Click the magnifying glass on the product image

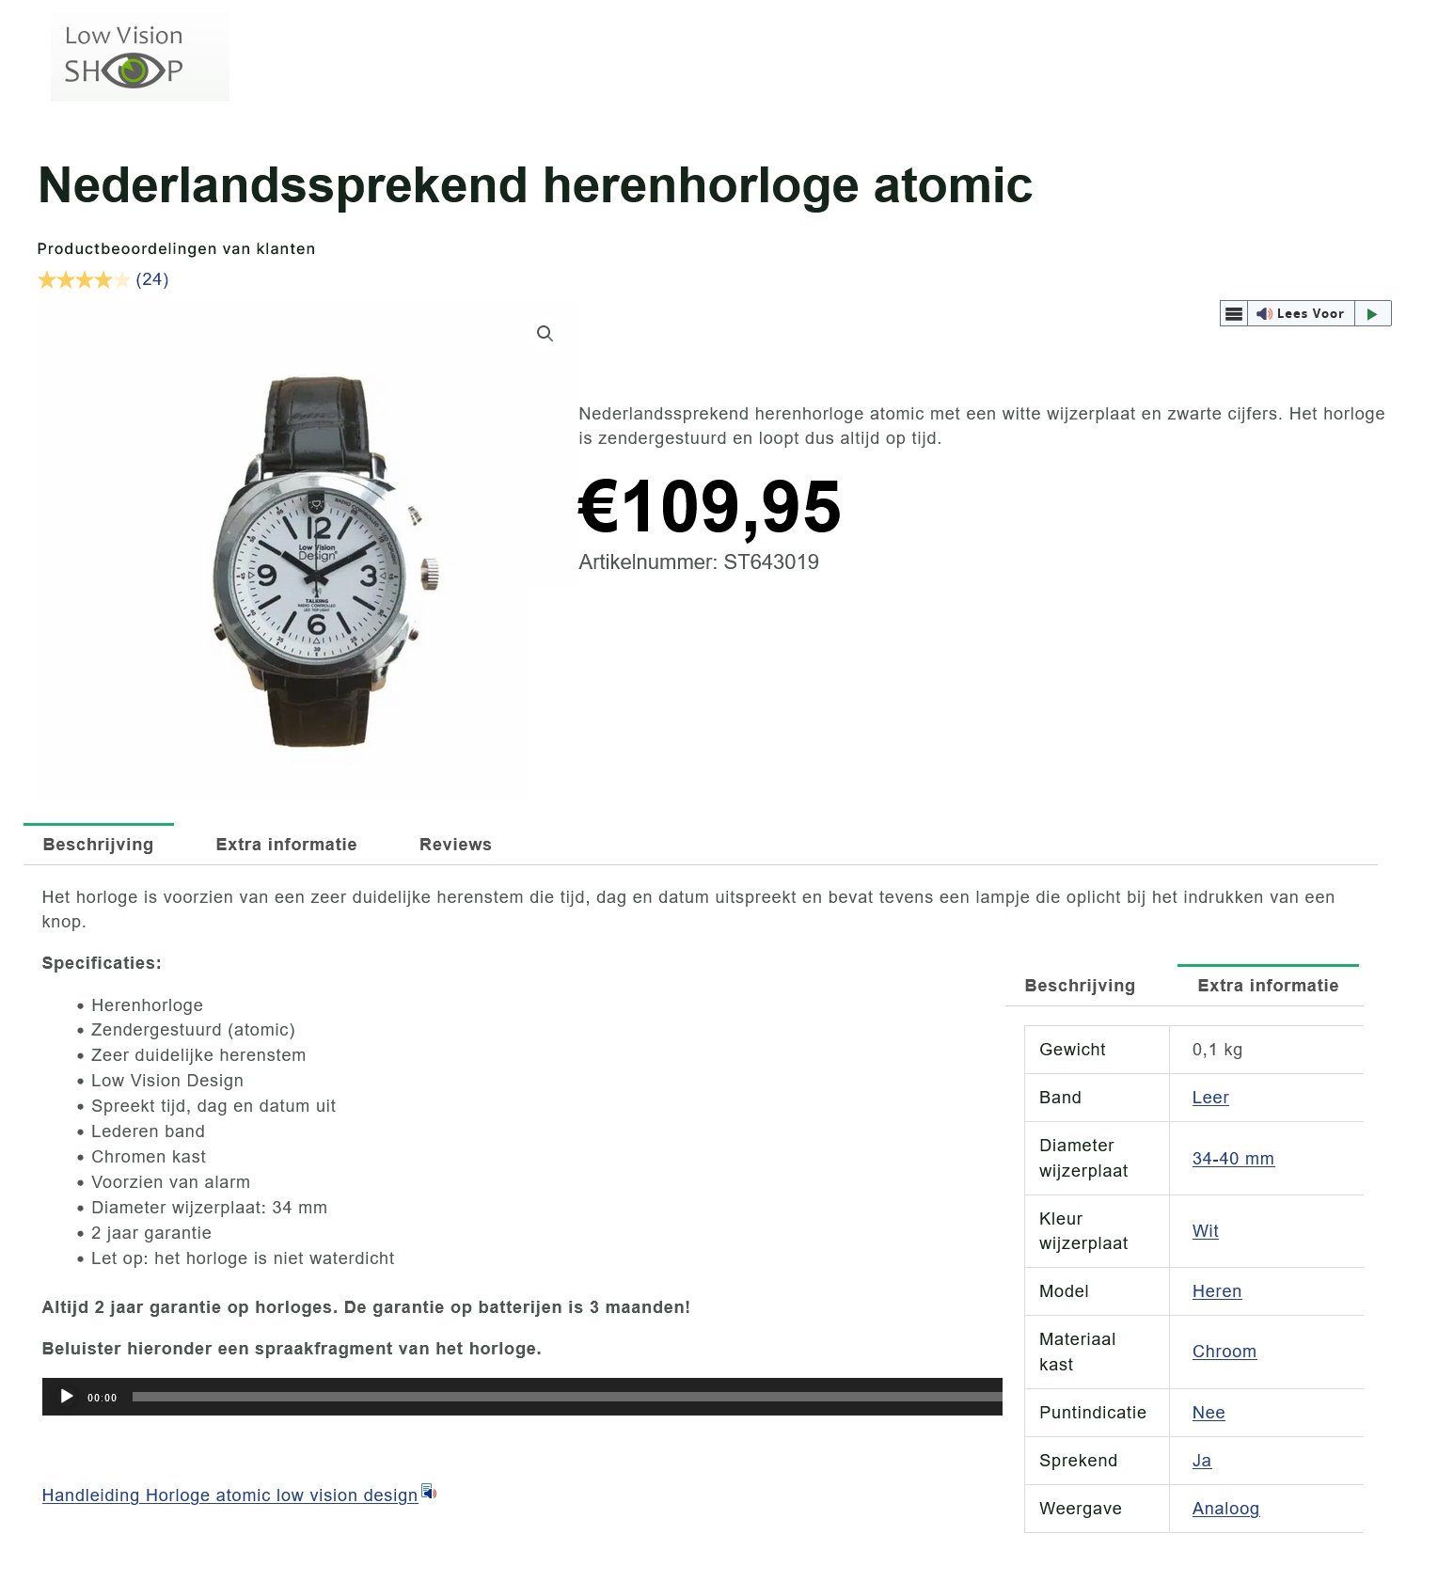(x=545, y=334)
